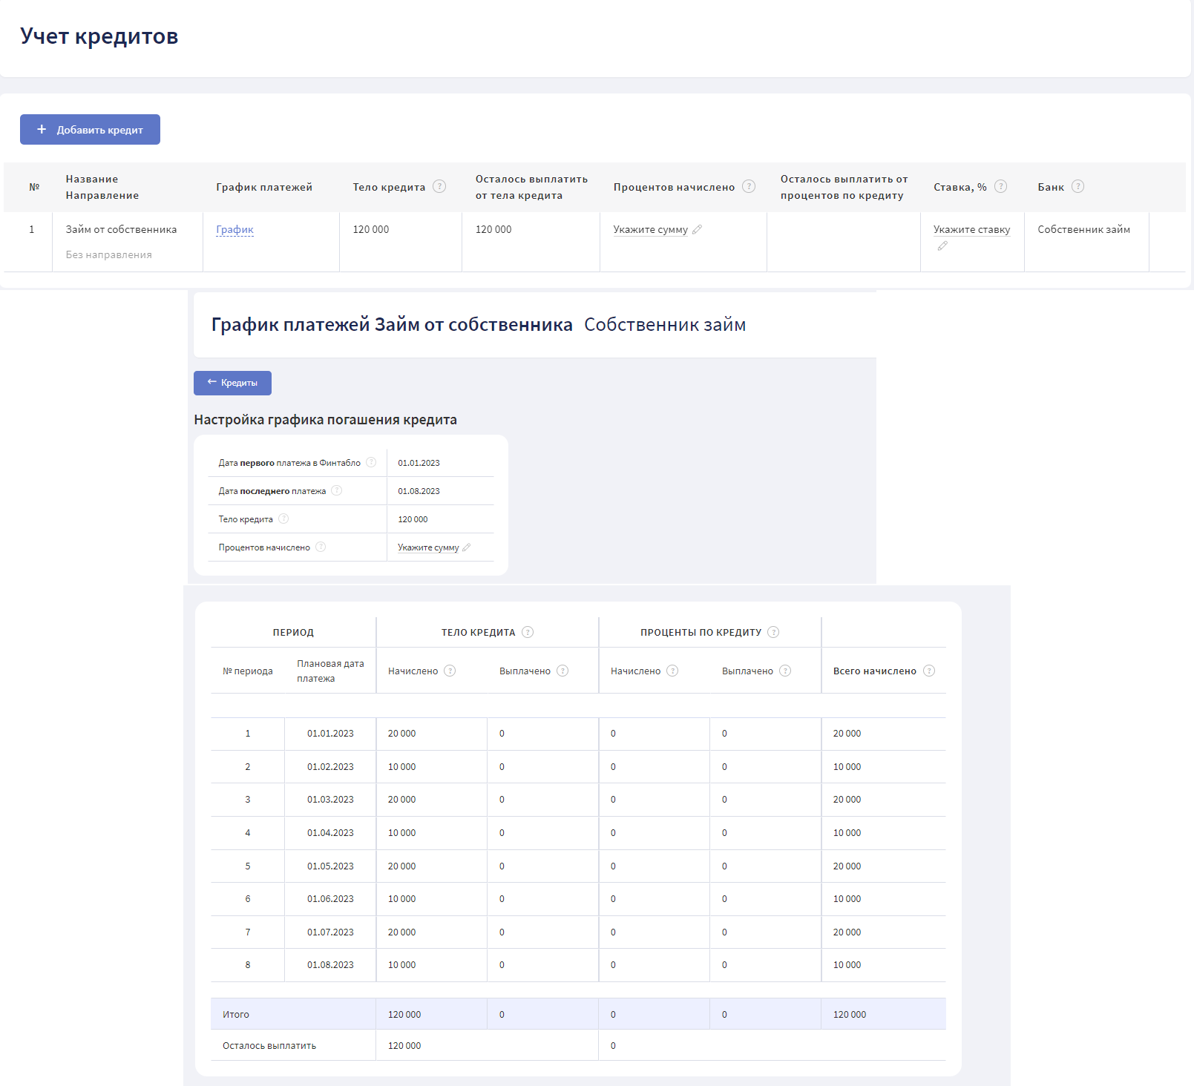Click accrued body 10 000 for period 4

(x=401, y=833)
